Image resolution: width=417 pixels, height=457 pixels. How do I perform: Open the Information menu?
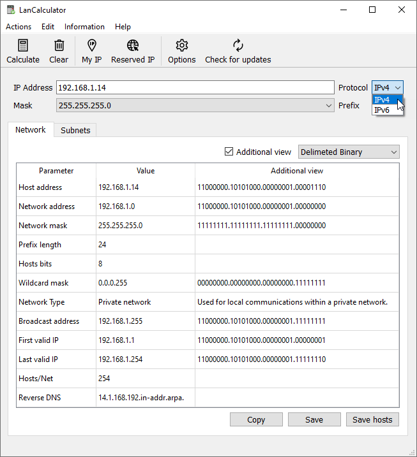click(x=84, y=27)
